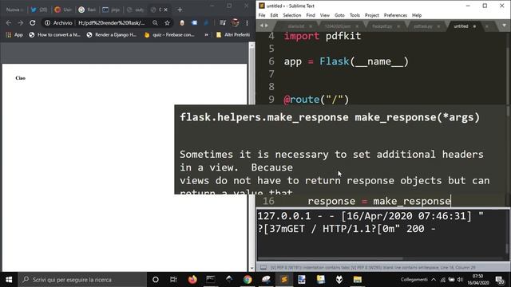This screenshot has width=511, height=287.
Task: Open the media control icon in Chrome toolbar
Action: (x=223, y=23)
